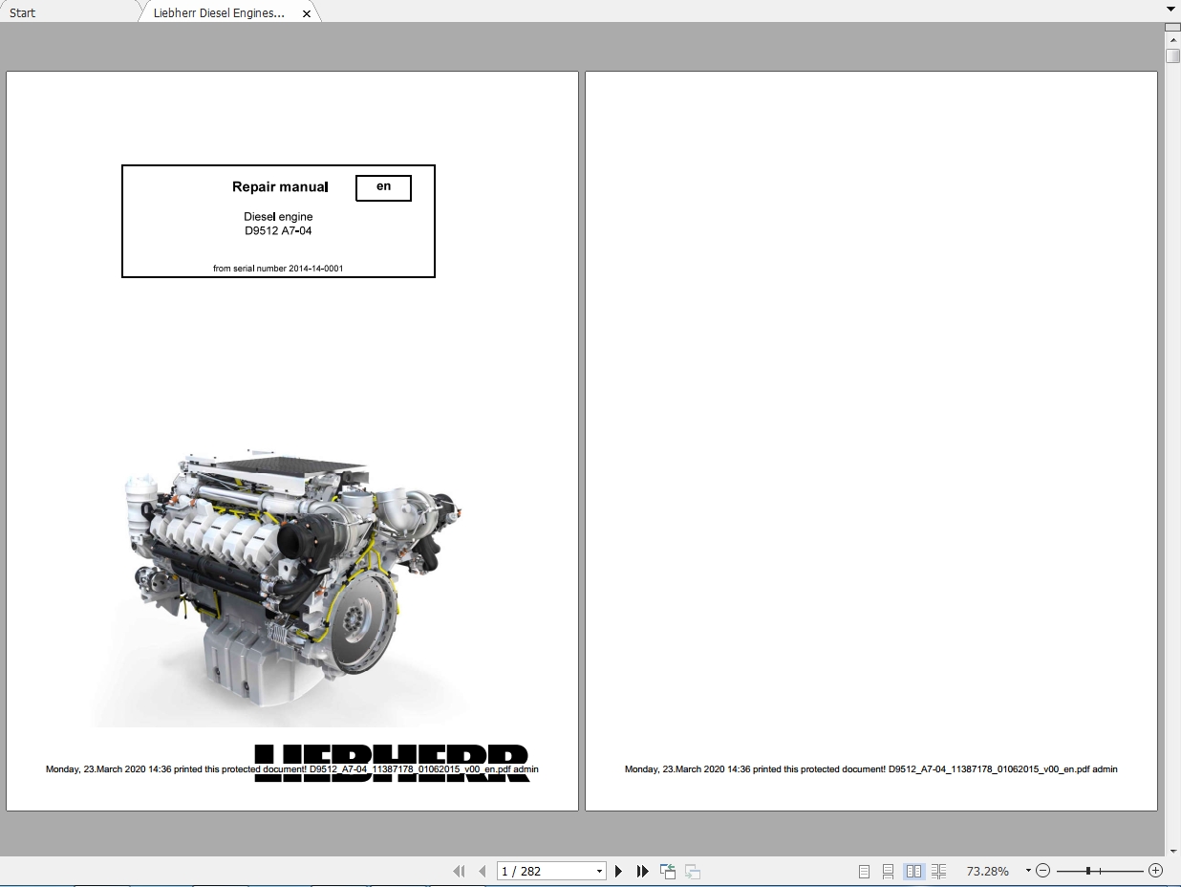Switch to single page view mode
Viewport: 1181px width, 887px height.
(x=863, y=871)
